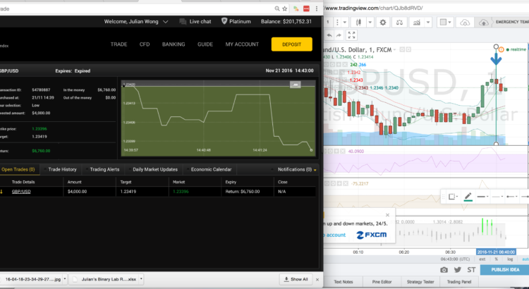Open the CFD menu
This screenshot has height=289, width=529.
coord(145,44)
